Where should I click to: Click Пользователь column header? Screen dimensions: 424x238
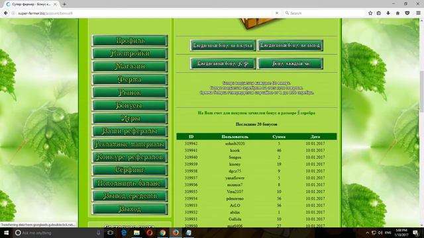235,137
